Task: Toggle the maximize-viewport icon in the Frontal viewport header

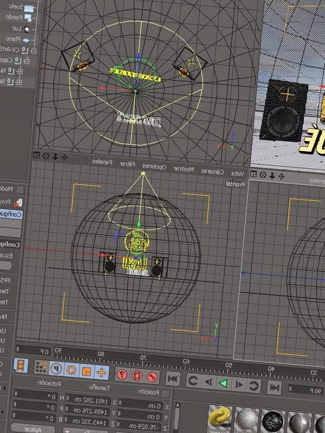Action: 36,155
